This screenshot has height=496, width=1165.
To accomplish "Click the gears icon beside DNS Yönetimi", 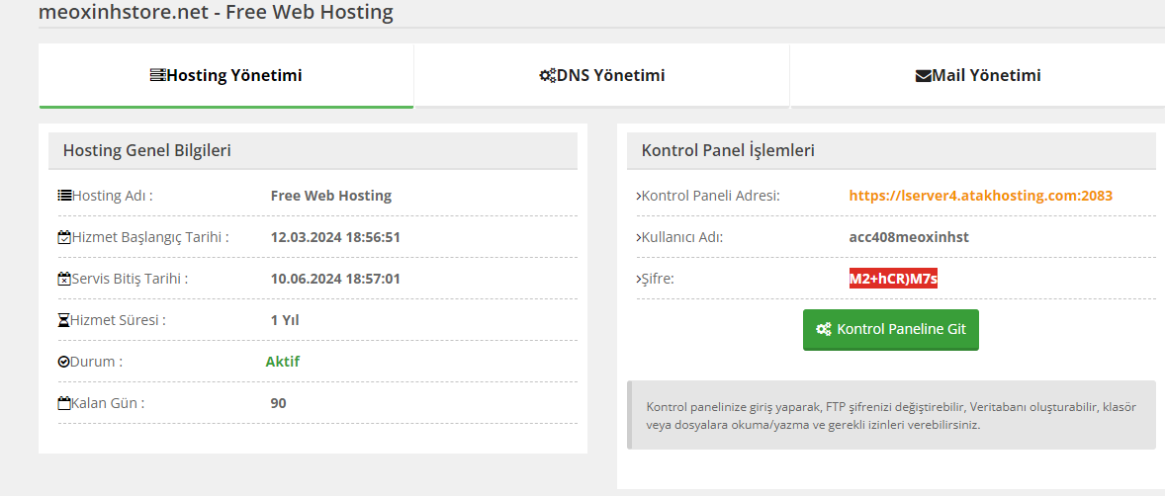I will tap(548, 76).
